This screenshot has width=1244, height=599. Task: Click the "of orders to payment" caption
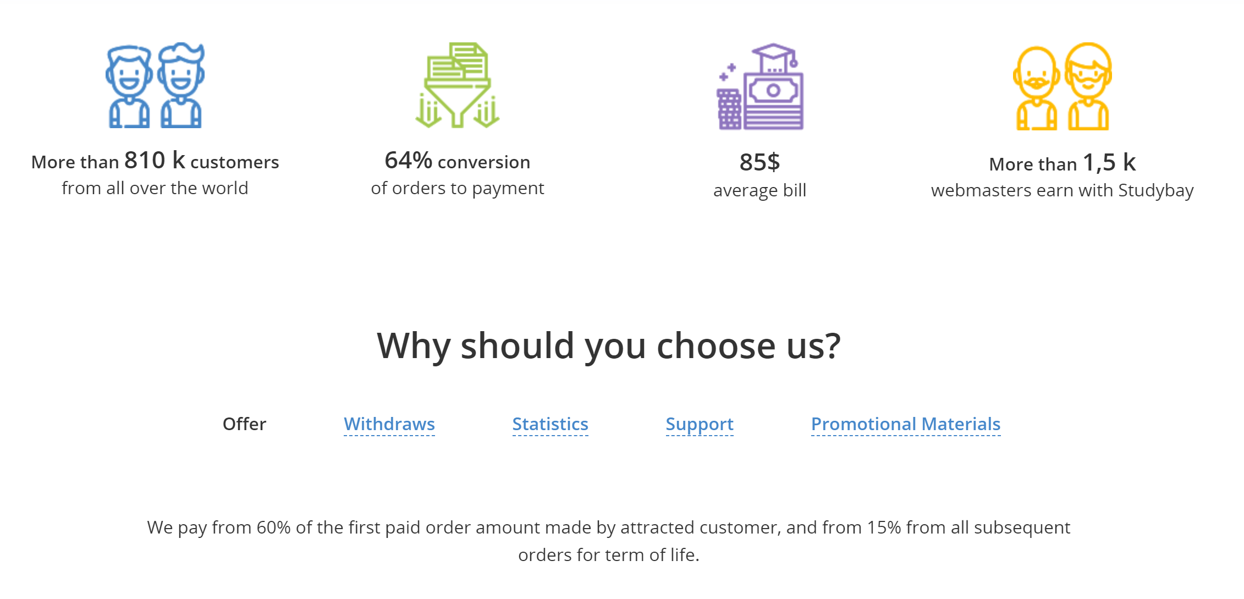point(457,188)
